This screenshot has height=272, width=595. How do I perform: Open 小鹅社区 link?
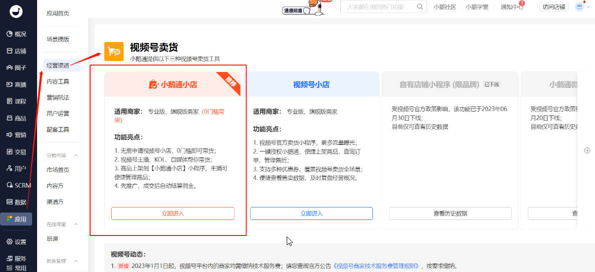point(444,7)
